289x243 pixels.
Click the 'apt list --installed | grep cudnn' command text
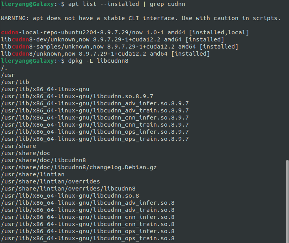pyautogui.click(x=127, y=4)
